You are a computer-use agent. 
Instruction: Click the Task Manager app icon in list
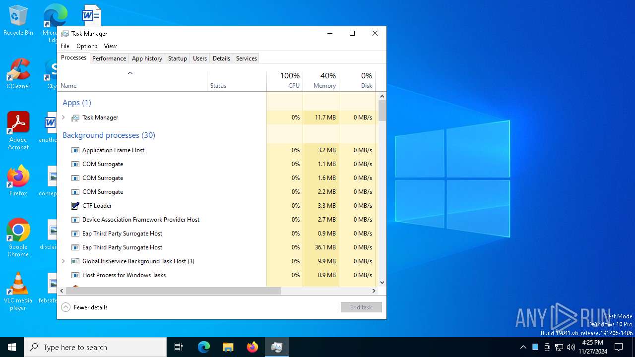click(75, 118)
